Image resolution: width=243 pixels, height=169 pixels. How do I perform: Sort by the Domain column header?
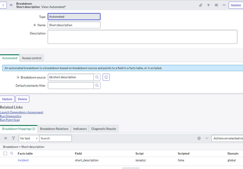pos(233,153)
